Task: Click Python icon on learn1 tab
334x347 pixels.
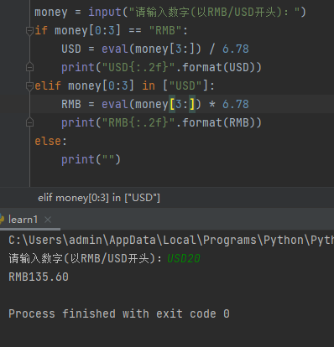Action: point(3,220)
